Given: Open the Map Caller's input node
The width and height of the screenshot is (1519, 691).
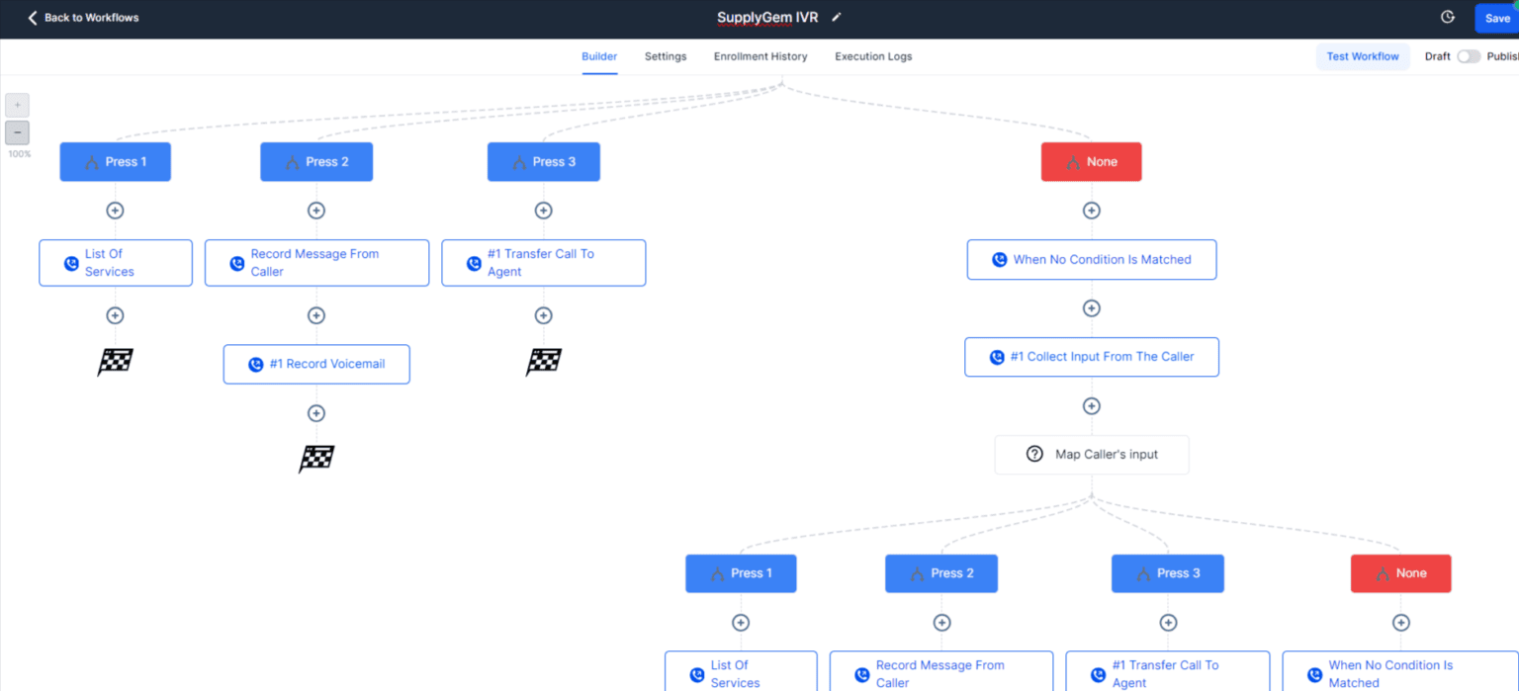Looking at the screenshot, I should [1091, 455].
